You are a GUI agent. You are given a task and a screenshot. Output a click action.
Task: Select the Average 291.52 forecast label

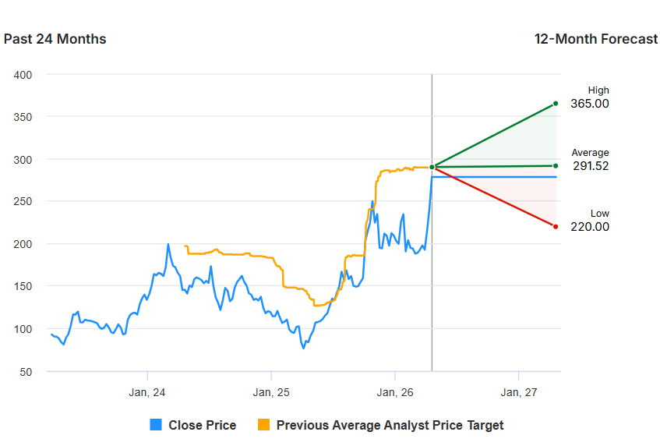(590, 160)
